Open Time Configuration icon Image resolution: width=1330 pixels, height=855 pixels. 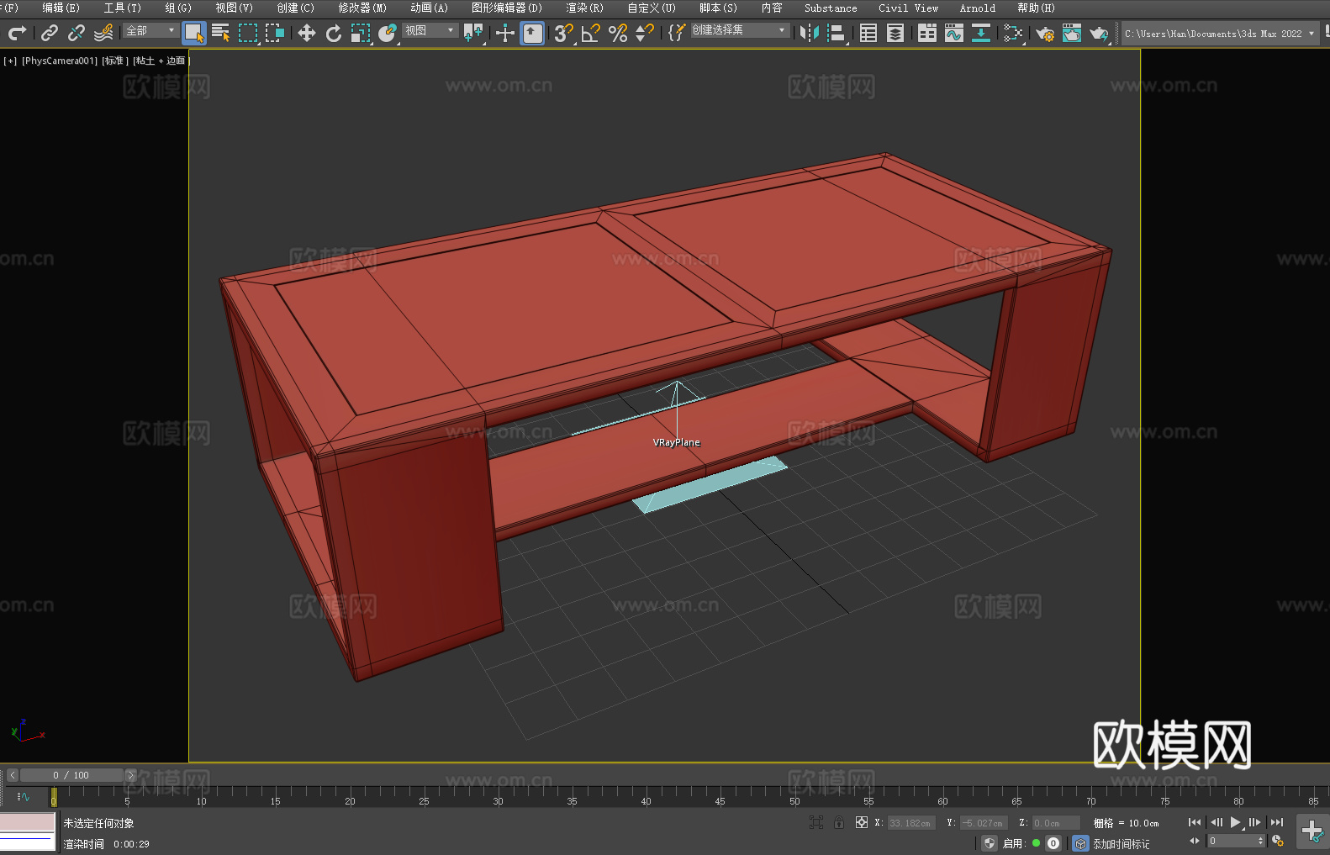[1278, 841]
